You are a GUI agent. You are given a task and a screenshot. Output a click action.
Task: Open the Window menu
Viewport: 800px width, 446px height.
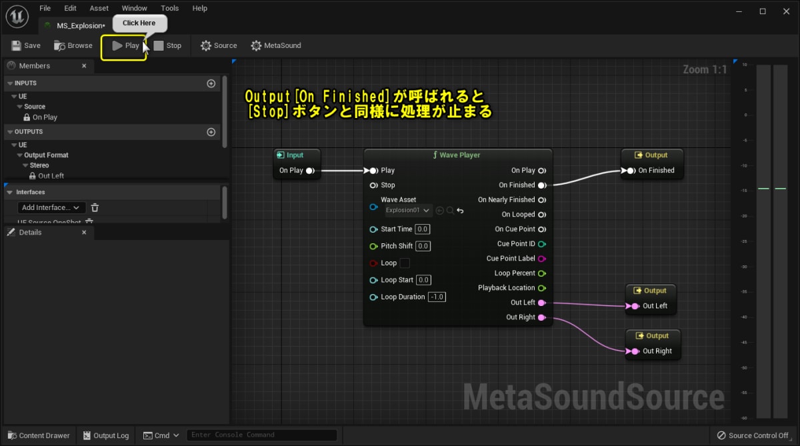click(x=134, y=8)
